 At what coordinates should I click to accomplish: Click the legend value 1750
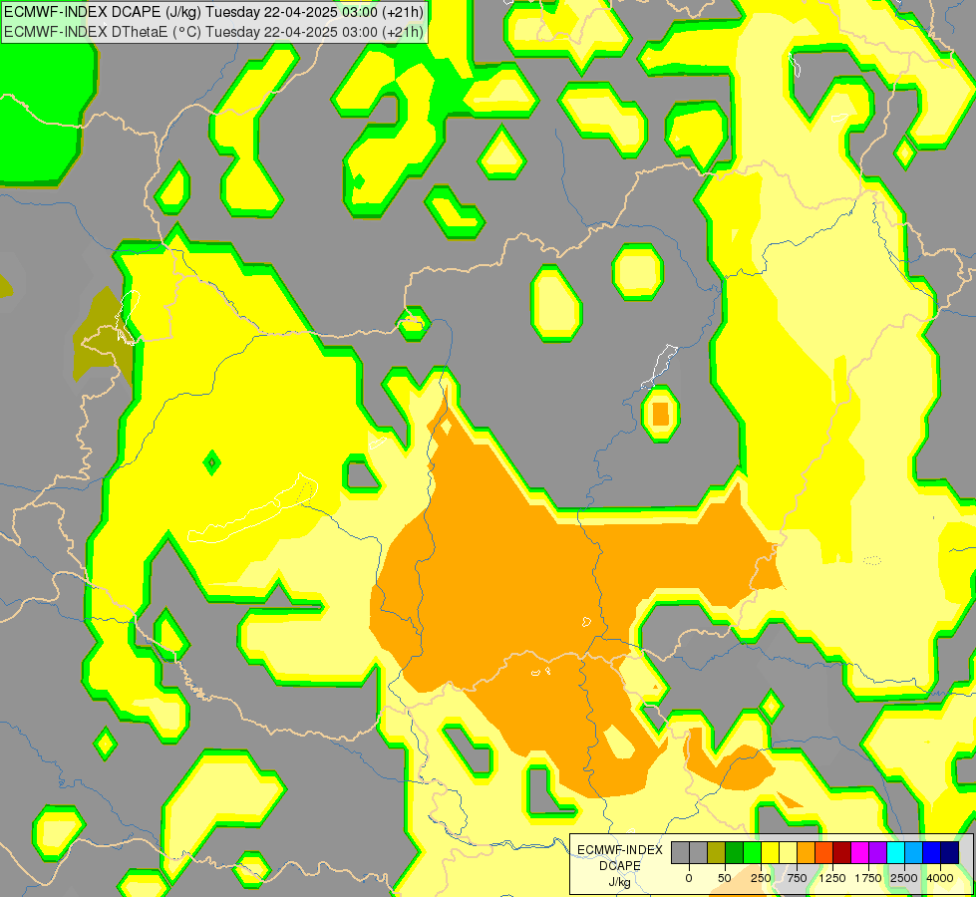[x=868, y=878]
